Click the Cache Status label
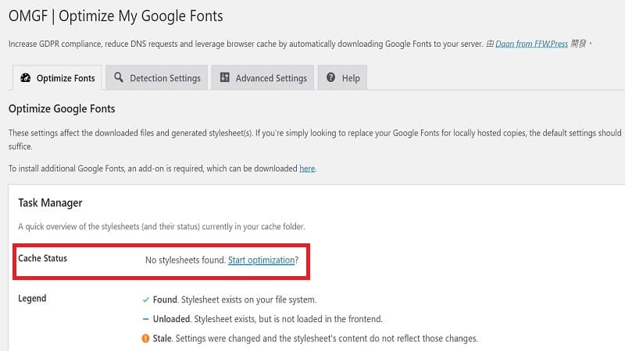 coord(42,259)
